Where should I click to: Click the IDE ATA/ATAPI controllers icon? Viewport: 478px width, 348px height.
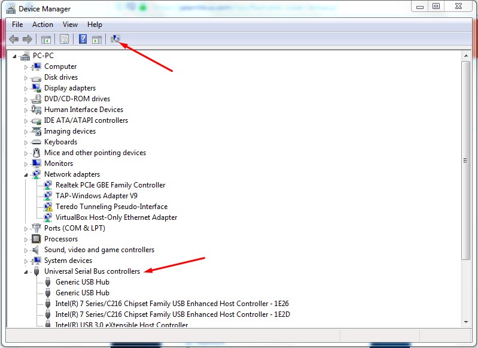click(36, 121)
